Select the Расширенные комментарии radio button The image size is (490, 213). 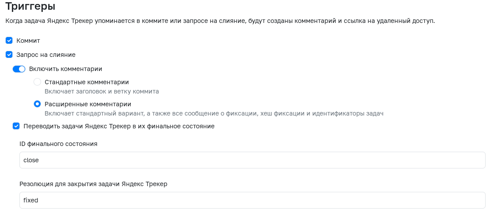tap(37, 104)
